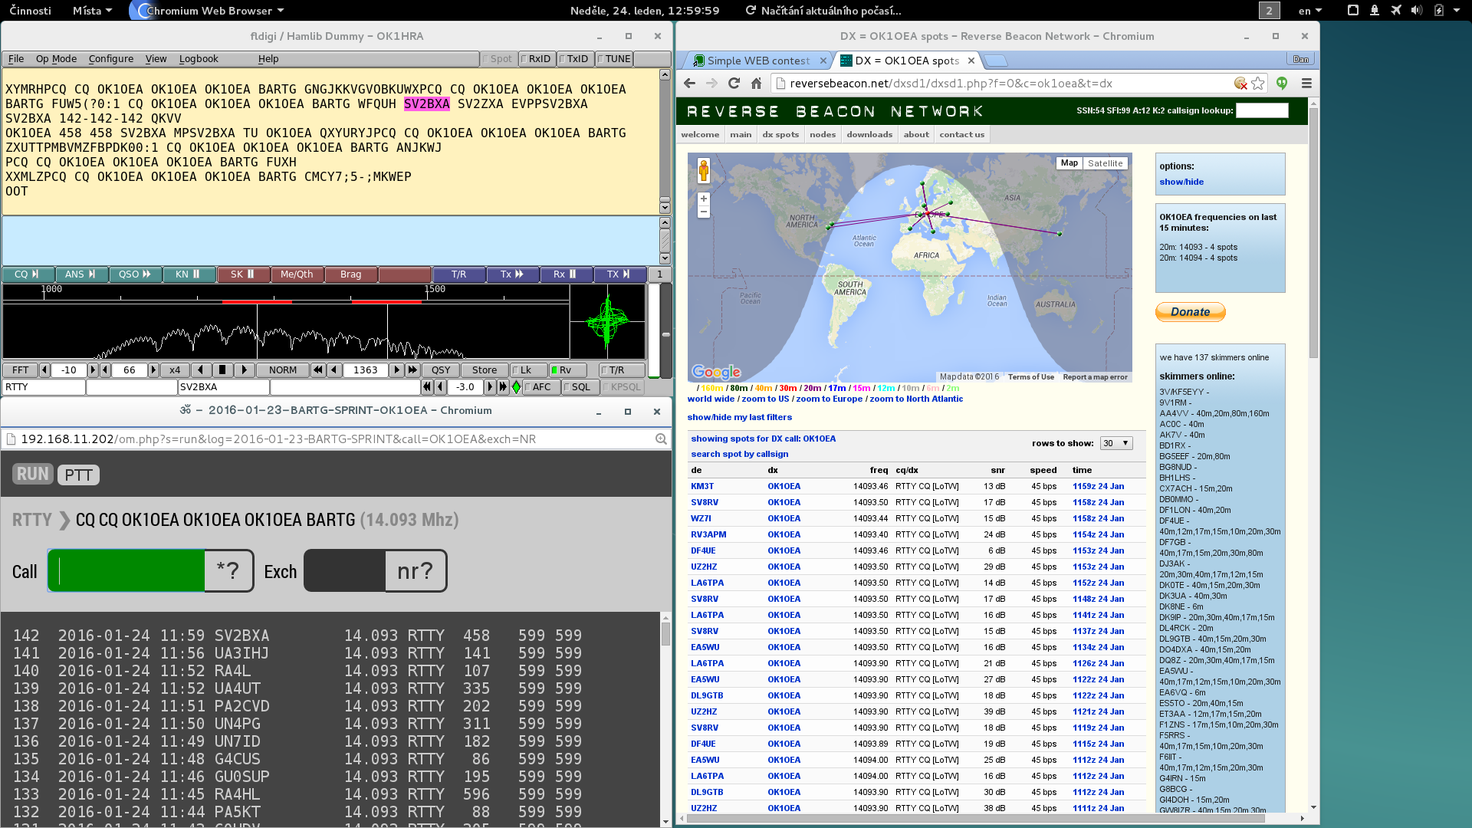Click the zoom to Europe link
The image size is (1472, 828).
pos(829,399)
